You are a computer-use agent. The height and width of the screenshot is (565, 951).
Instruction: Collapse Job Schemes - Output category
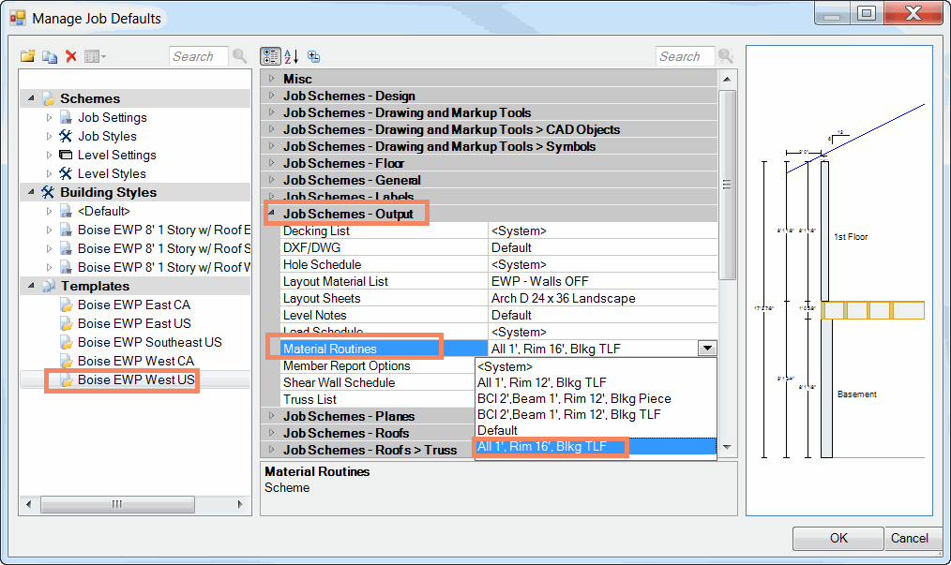tap(271, 214)
